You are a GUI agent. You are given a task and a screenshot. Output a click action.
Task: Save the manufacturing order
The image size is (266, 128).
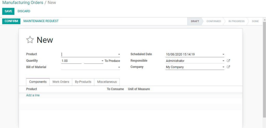coord(8,11)
